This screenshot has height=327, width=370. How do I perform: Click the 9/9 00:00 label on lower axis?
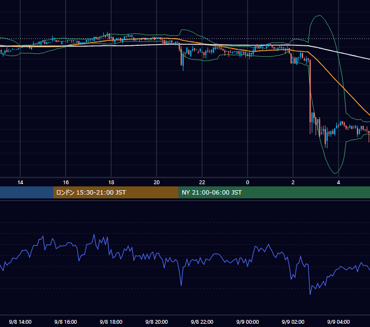point(248,322)
